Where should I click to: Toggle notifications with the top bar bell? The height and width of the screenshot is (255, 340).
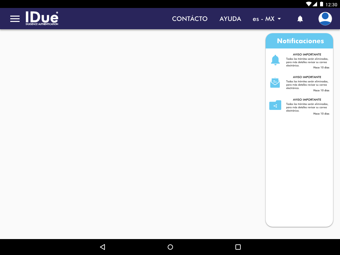click(300, 19)
